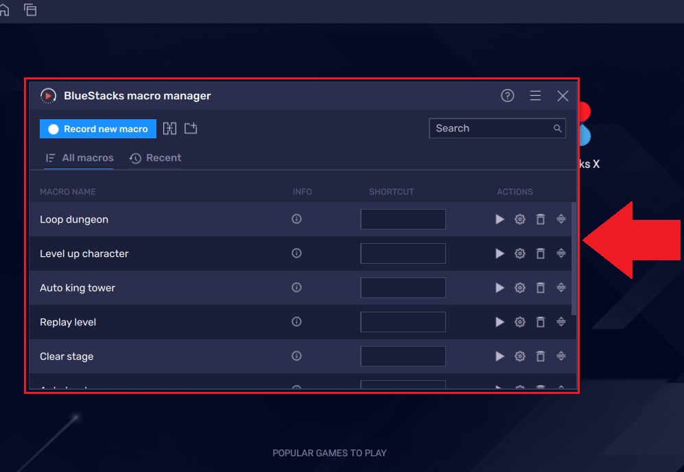
Task: Open macro manager help icon
Action: [507, 96]
